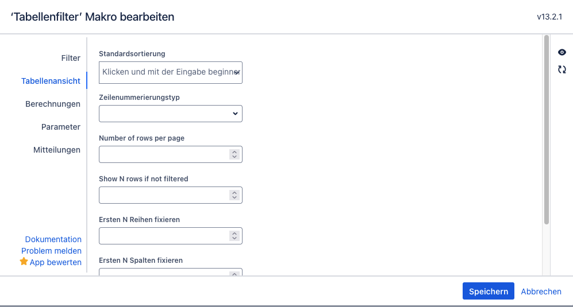The height and width of the screenshot is (307, 573).
Task: Click the Speichern button
Action: [x=488, y=291]
